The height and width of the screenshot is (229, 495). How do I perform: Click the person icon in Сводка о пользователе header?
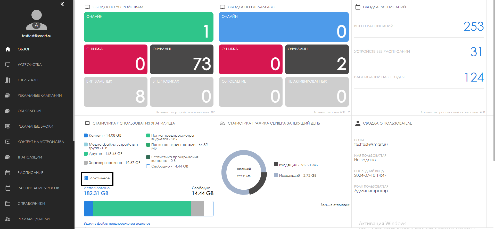tap(358, 123)
